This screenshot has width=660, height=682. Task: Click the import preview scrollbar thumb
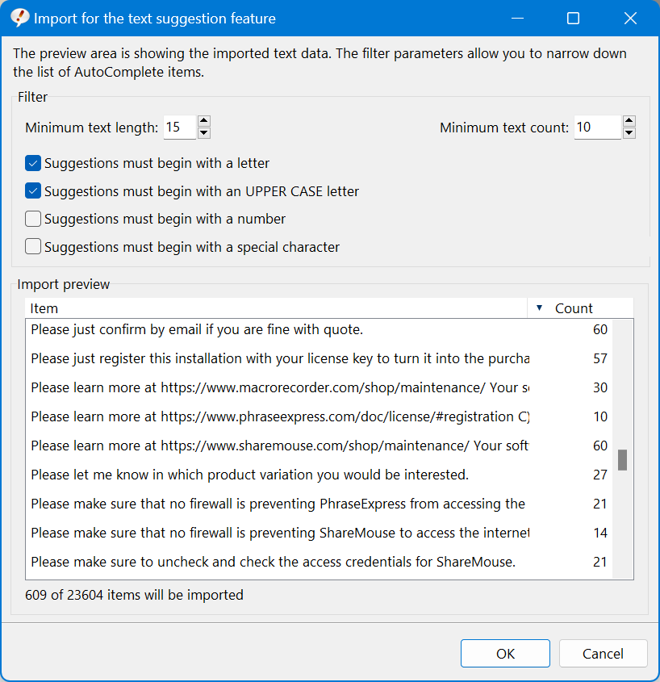pyautogui.click(x=623, y=460)
